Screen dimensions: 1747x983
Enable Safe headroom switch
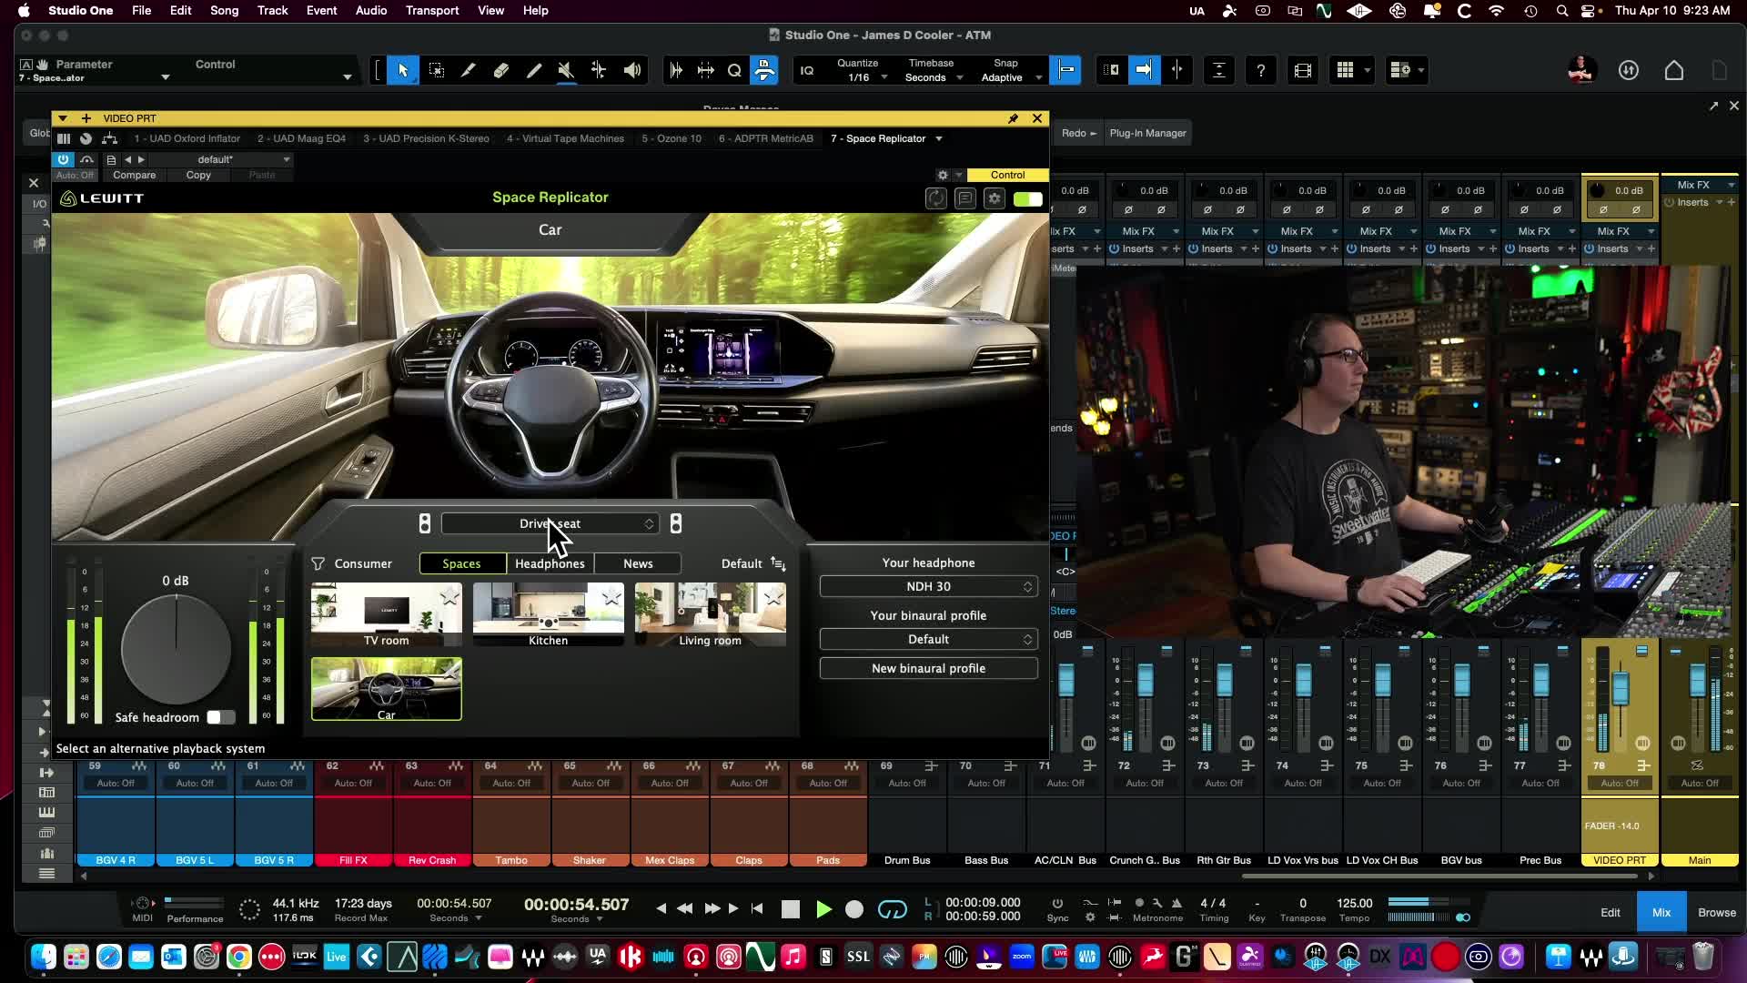[x=220, y=717]
